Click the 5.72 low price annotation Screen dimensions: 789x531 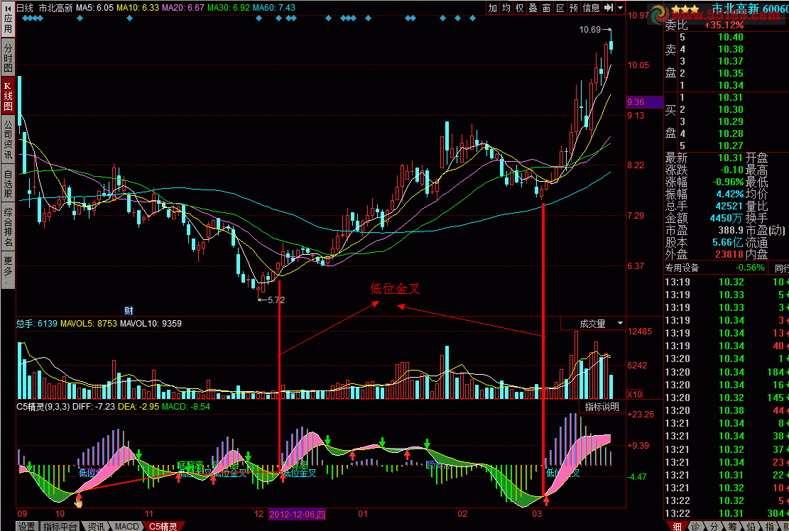click(x=276, y=300)
